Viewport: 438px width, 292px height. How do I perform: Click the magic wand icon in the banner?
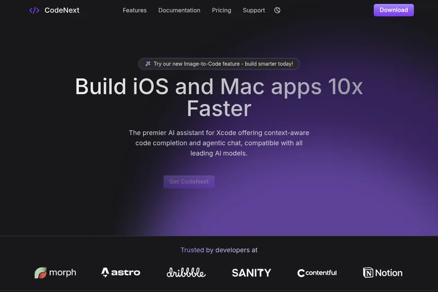click(148, 64)
